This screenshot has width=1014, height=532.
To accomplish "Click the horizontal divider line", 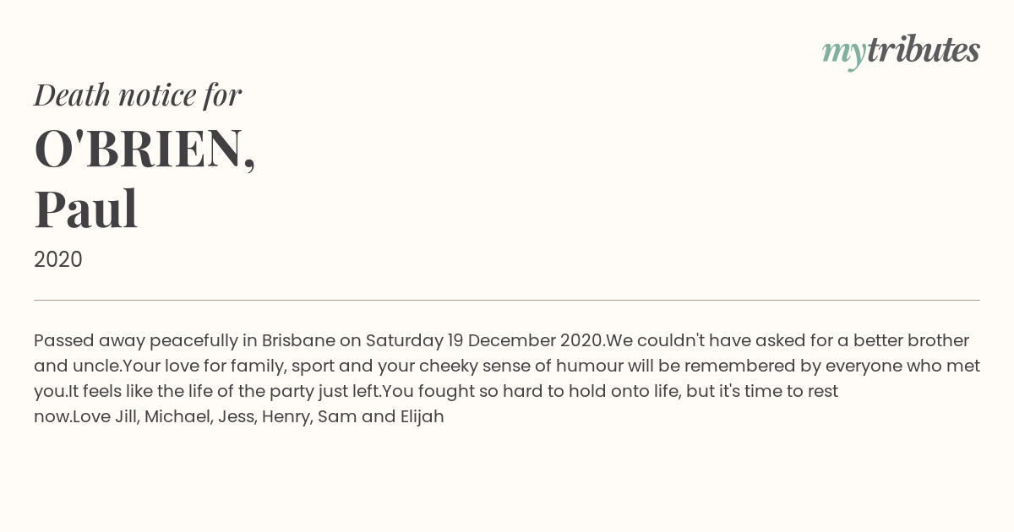I will (x=507, y=300).
